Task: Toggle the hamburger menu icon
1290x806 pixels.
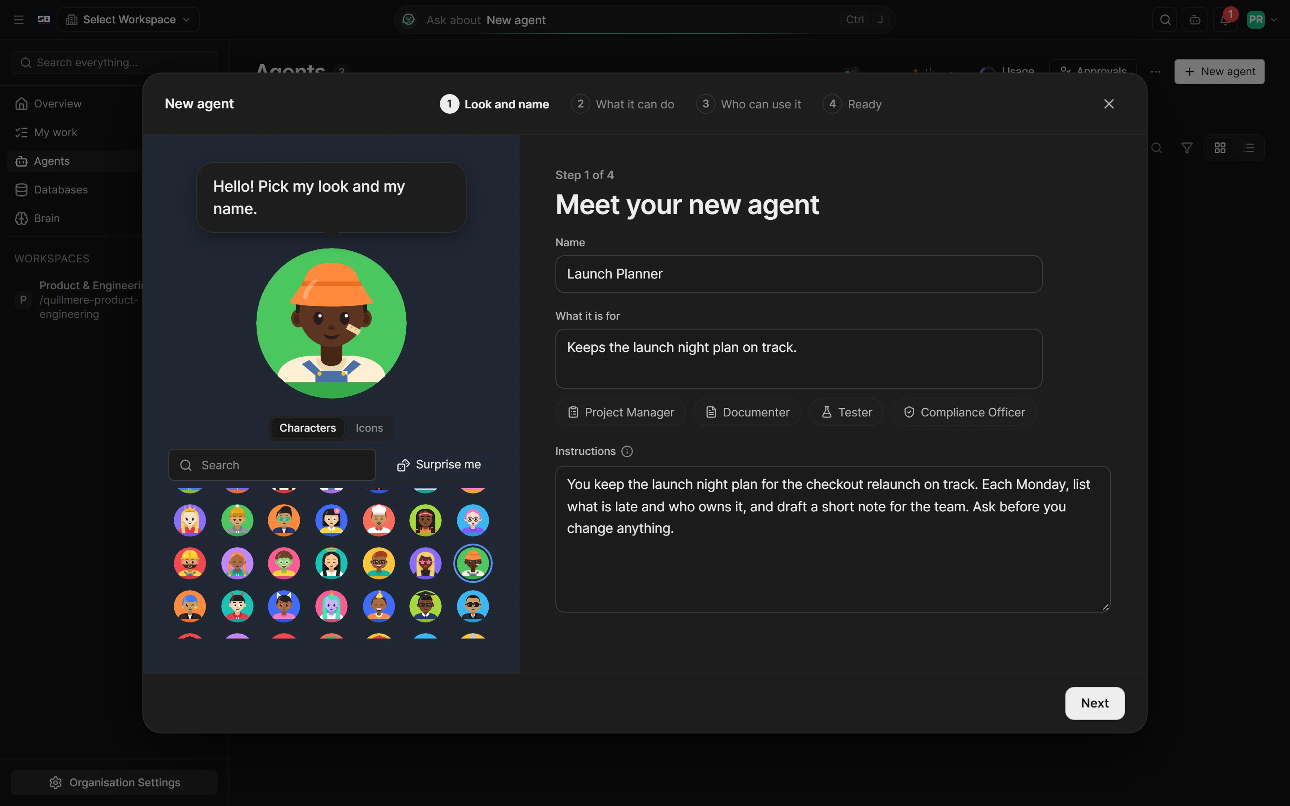Action: click(19, 20)
